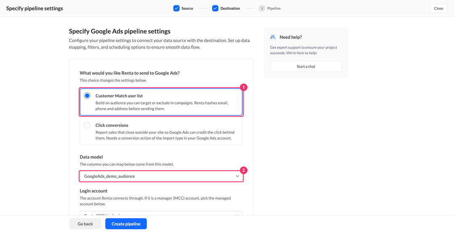Image resolution: width=455 pixels, height=232 pixels.
Task: Close the pipeline settings wizard
Action: click(439, 8)
